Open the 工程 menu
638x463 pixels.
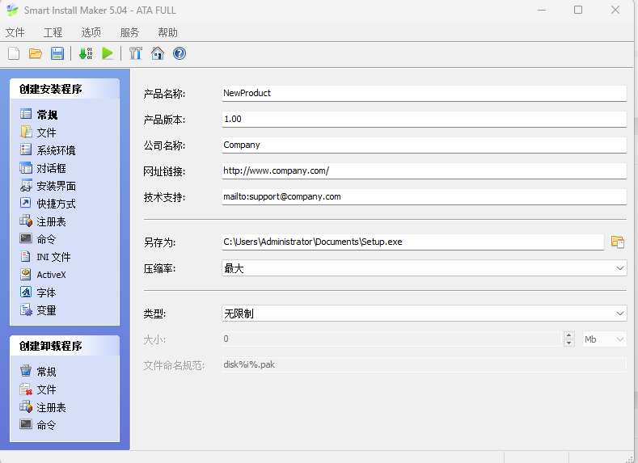[53, 33]
